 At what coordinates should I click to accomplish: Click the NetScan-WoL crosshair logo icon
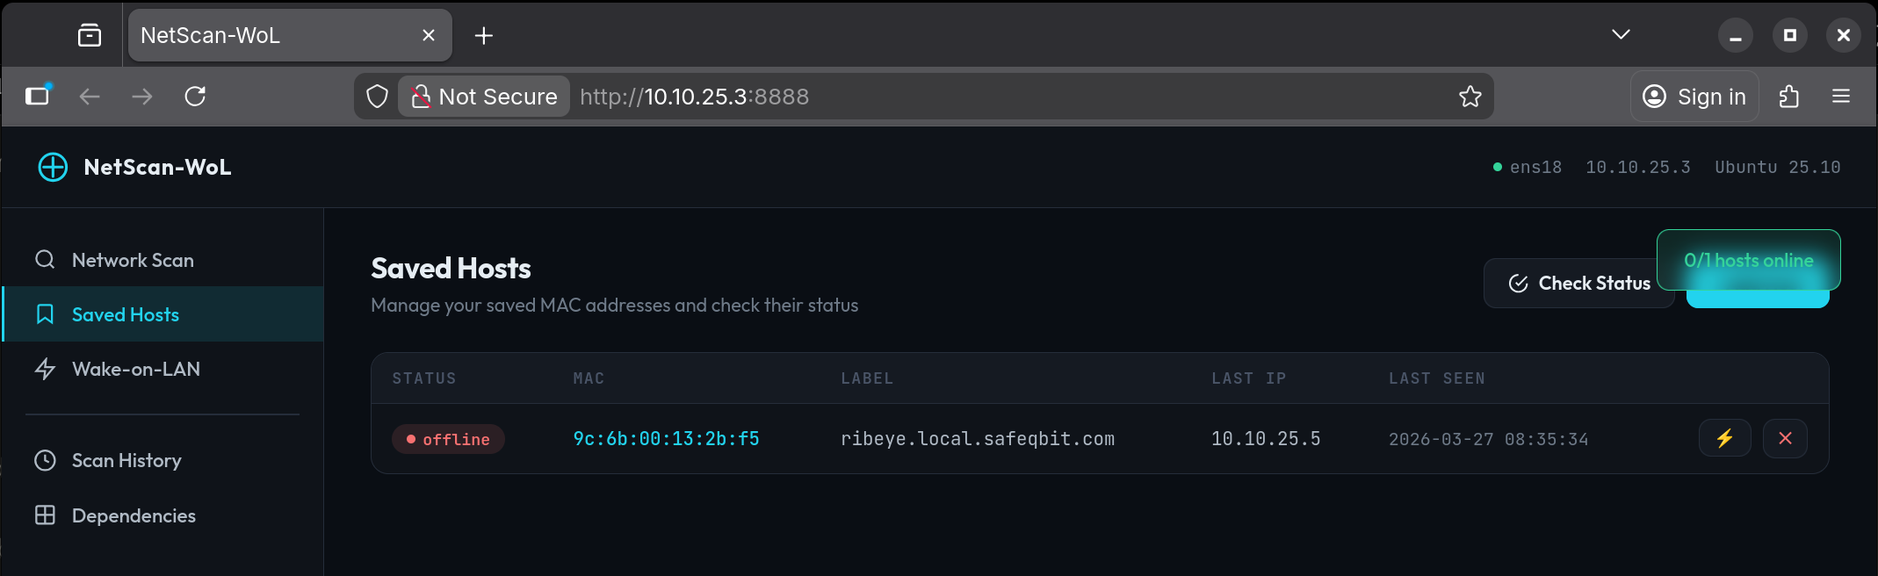[53, 167]
